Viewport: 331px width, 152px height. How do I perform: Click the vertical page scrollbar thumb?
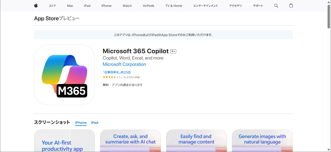329,16
